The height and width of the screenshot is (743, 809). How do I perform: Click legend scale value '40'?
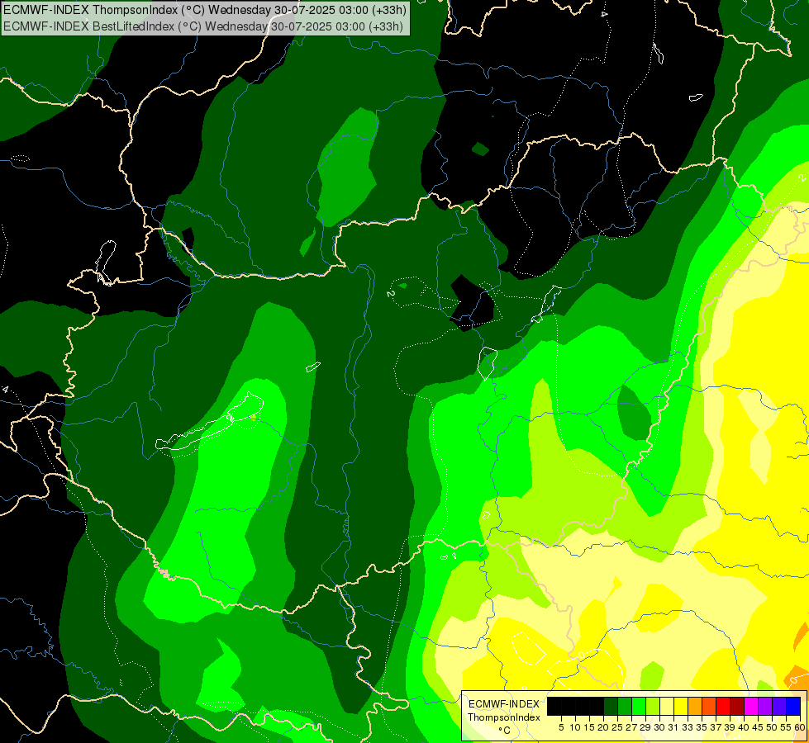[744, 727]
